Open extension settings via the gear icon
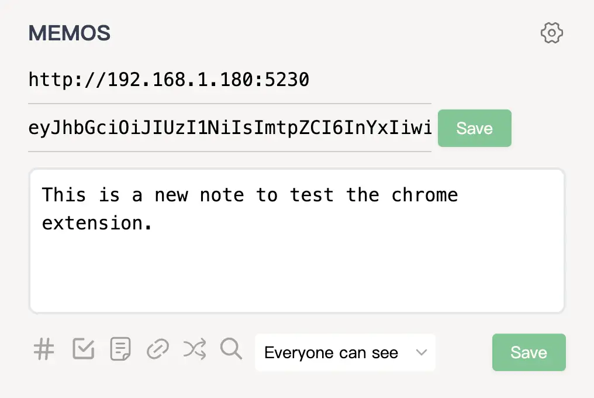This screenshot has width=594, height=398. click(551, 33)
